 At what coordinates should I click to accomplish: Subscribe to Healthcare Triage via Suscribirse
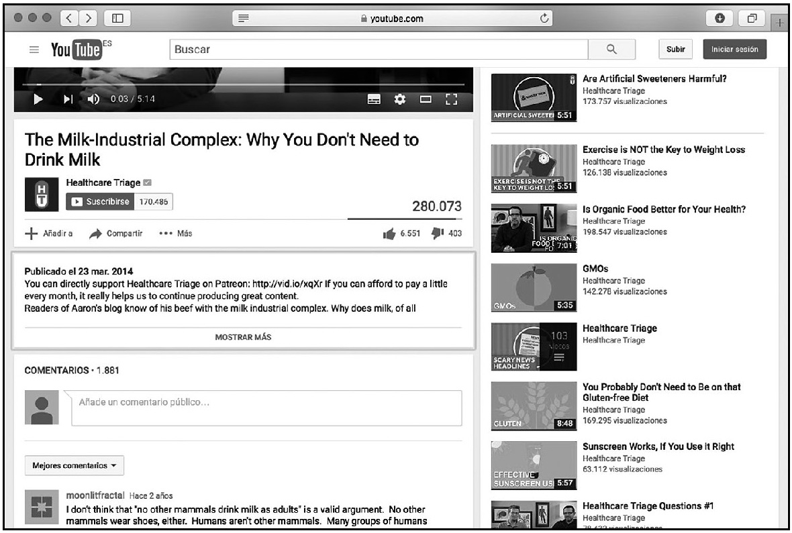(99, 201)
